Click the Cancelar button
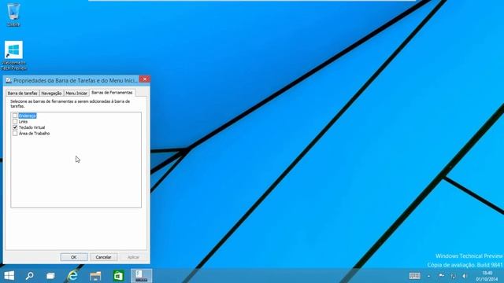 (103, 257)
